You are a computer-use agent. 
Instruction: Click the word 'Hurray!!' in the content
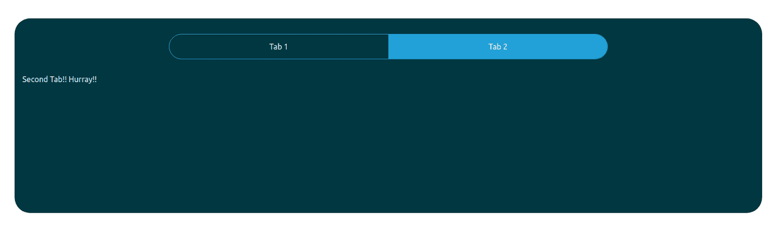tap(83, 79)
